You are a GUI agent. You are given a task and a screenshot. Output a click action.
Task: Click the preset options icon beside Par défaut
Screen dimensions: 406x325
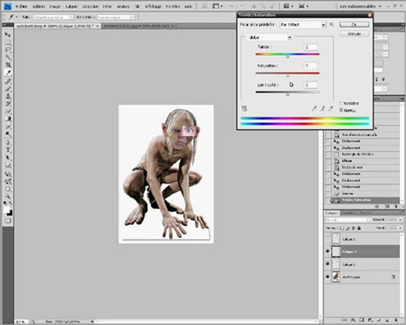[332, 25]
